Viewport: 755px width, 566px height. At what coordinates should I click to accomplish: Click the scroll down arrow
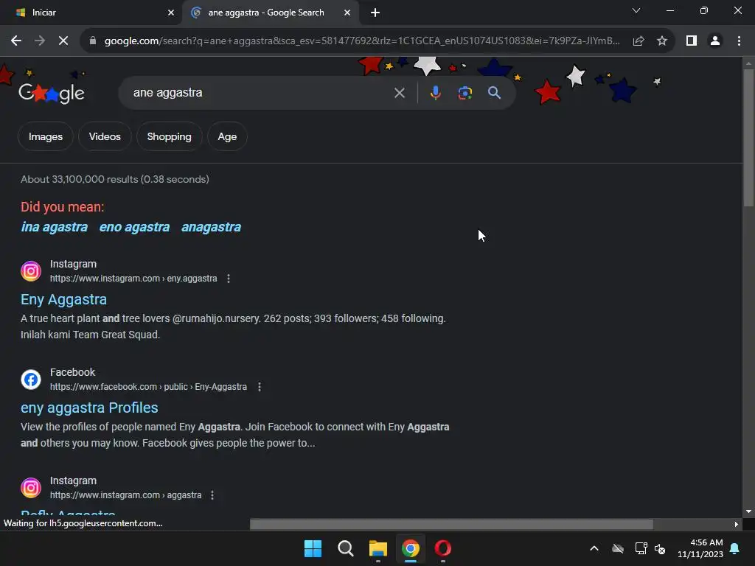click(x=748, y=511)
